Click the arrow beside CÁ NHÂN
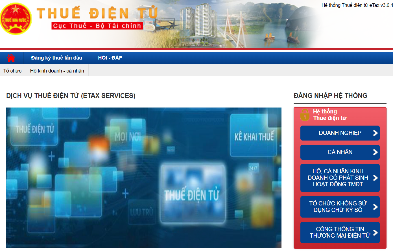Screen dimensions: 393x252 [x=375, y=152]
